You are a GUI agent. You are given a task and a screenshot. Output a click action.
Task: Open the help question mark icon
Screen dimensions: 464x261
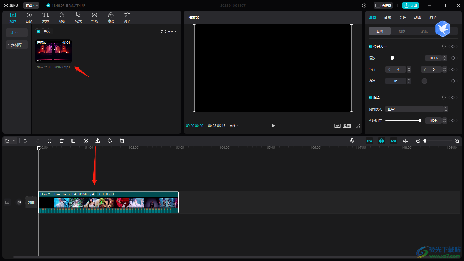[x=364, y=5]
